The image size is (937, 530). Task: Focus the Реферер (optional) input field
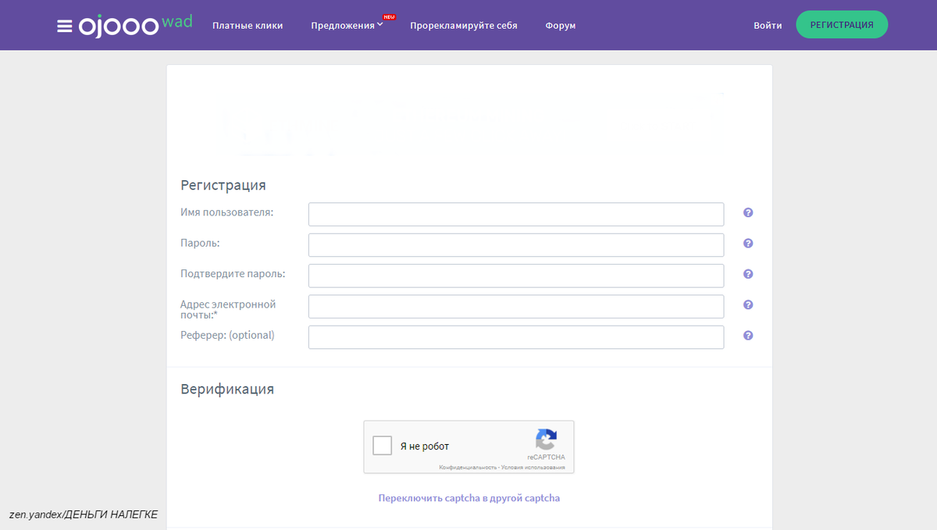tap(516, 337)
